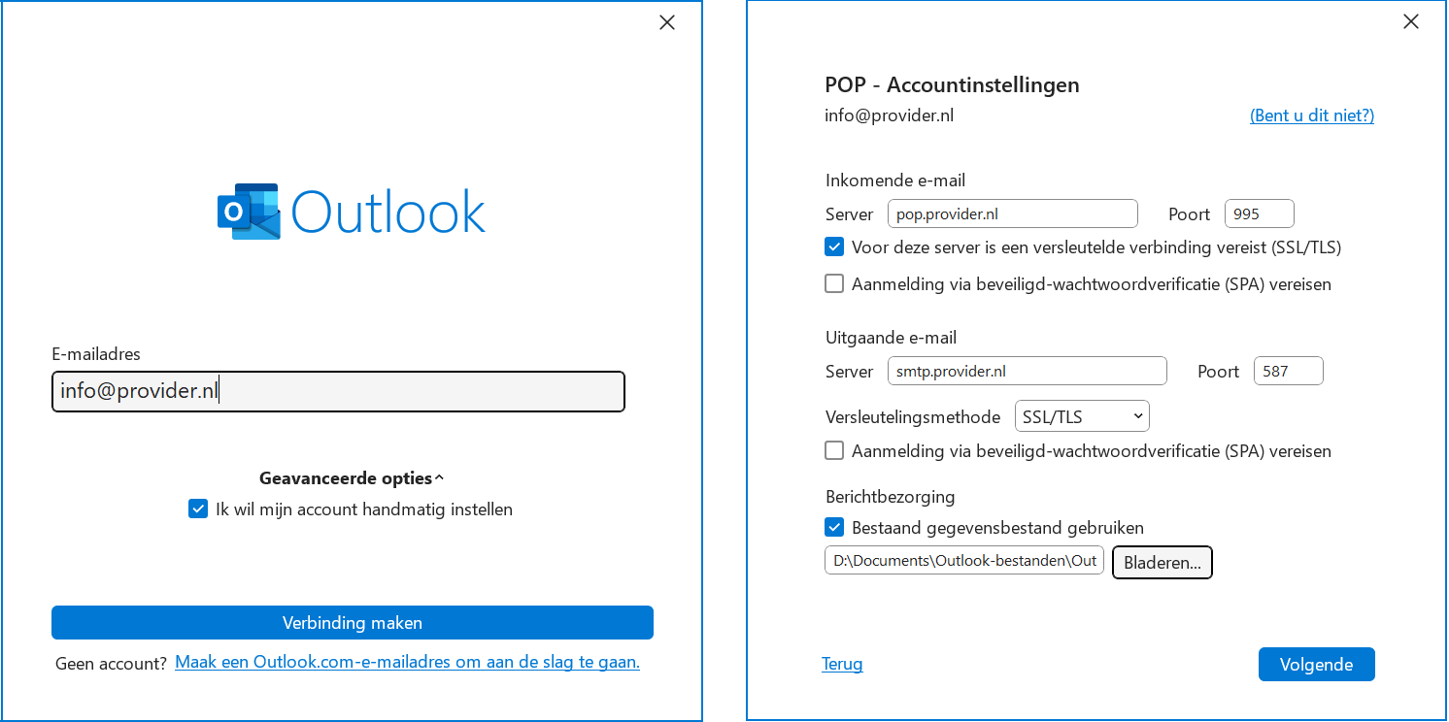Close the POP accountinstellingen dialog
Image resolution: width=1449 pixels, height=722 pixels.
(1411, 21)
